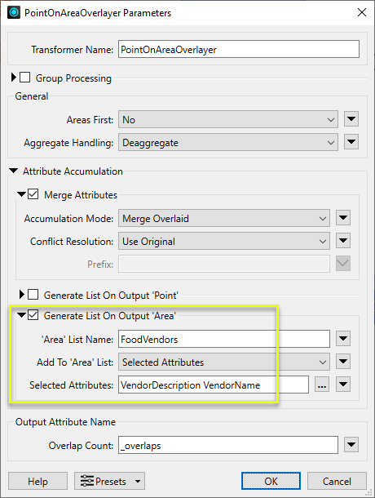Click the Help button

[37, 481]
